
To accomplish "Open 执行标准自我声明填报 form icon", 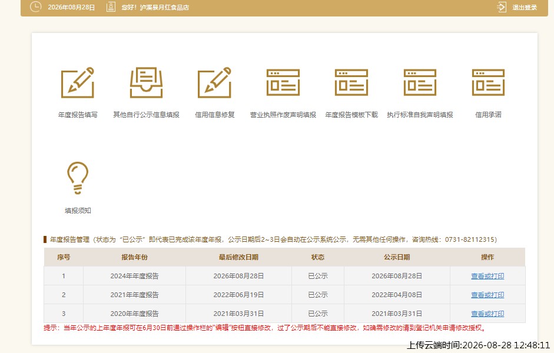I will (420, 82).
